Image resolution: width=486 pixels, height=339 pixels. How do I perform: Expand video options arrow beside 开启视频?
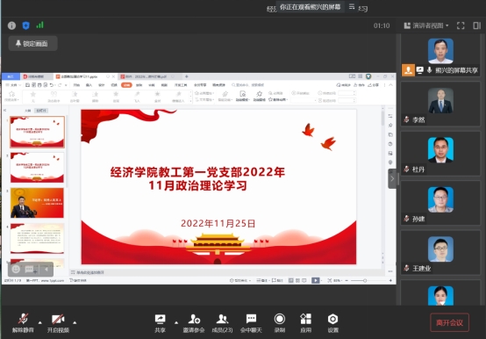coord(75,322)
